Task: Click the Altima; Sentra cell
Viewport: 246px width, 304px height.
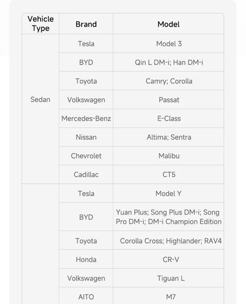Action: click(169, 137)
